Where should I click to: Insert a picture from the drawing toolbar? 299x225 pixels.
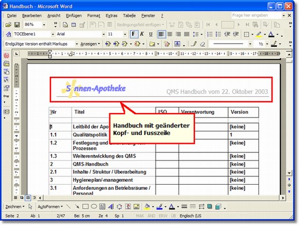click(136, 207)
